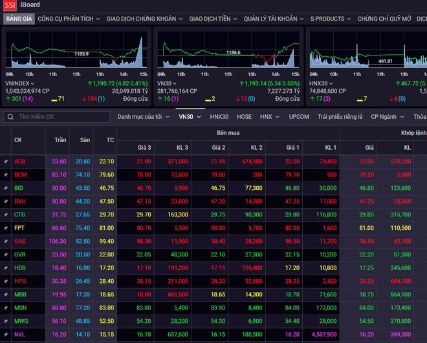Click the pin icon beside HPG

pos(6,281)
